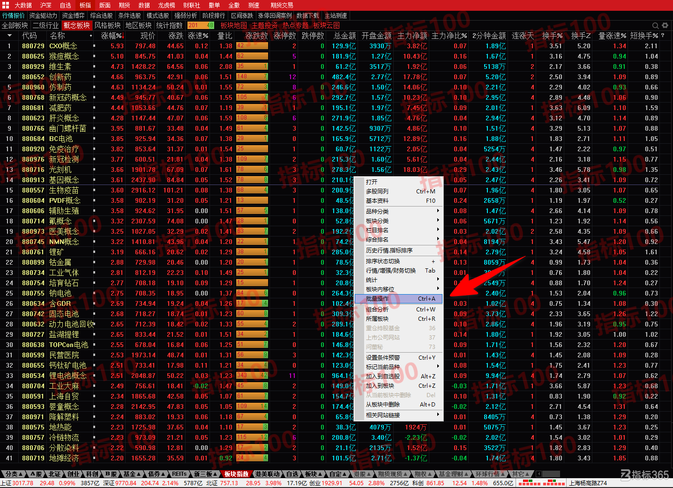The height and width of the screenshot is (488, 673).
Task: Sort by 换手% column header
Action: [553, 36]
